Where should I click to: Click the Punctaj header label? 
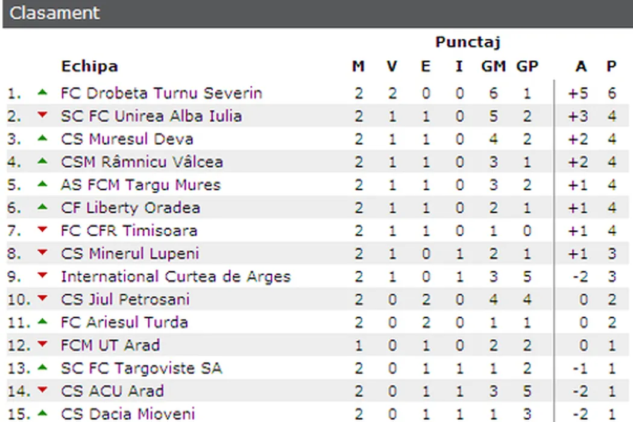click(x=468, y=42)
